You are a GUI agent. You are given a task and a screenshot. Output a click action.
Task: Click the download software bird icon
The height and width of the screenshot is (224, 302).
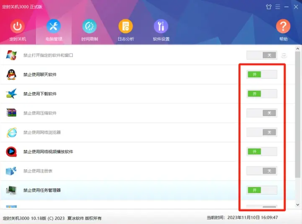[12, 94]
